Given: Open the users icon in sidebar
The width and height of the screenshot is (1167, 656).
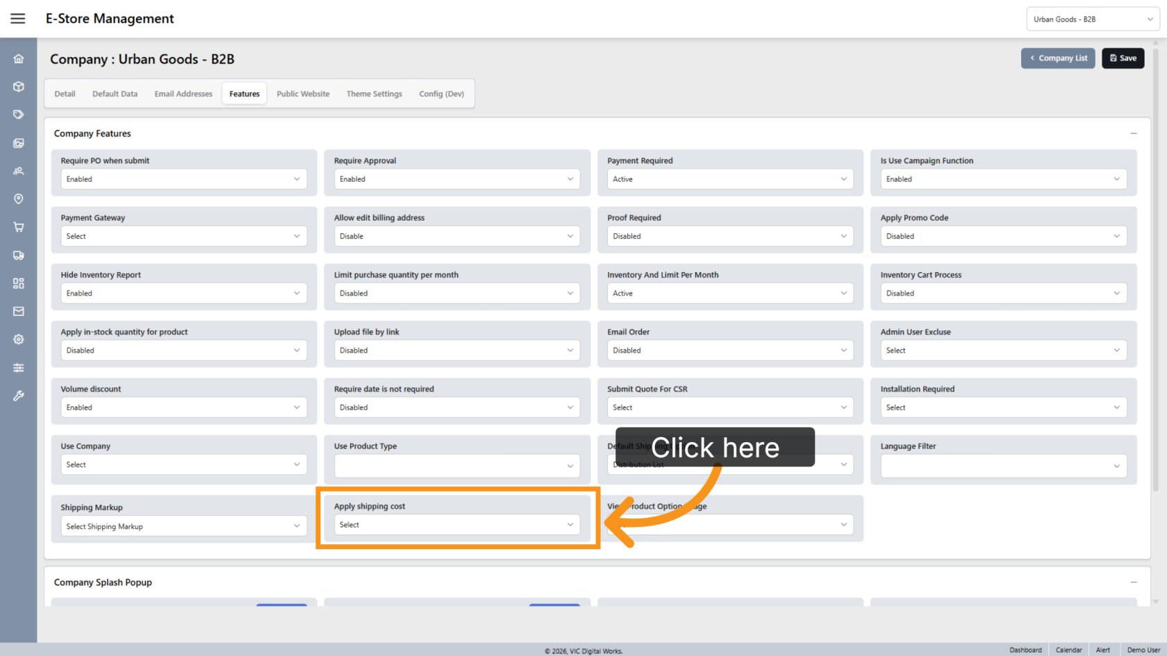Looking at the screenshot, I should pos(19,171).
